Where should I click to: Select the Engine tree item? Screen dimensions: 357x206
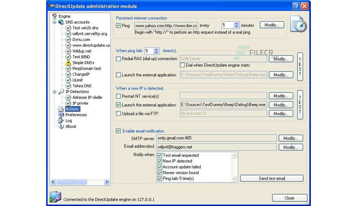point(64,16)
